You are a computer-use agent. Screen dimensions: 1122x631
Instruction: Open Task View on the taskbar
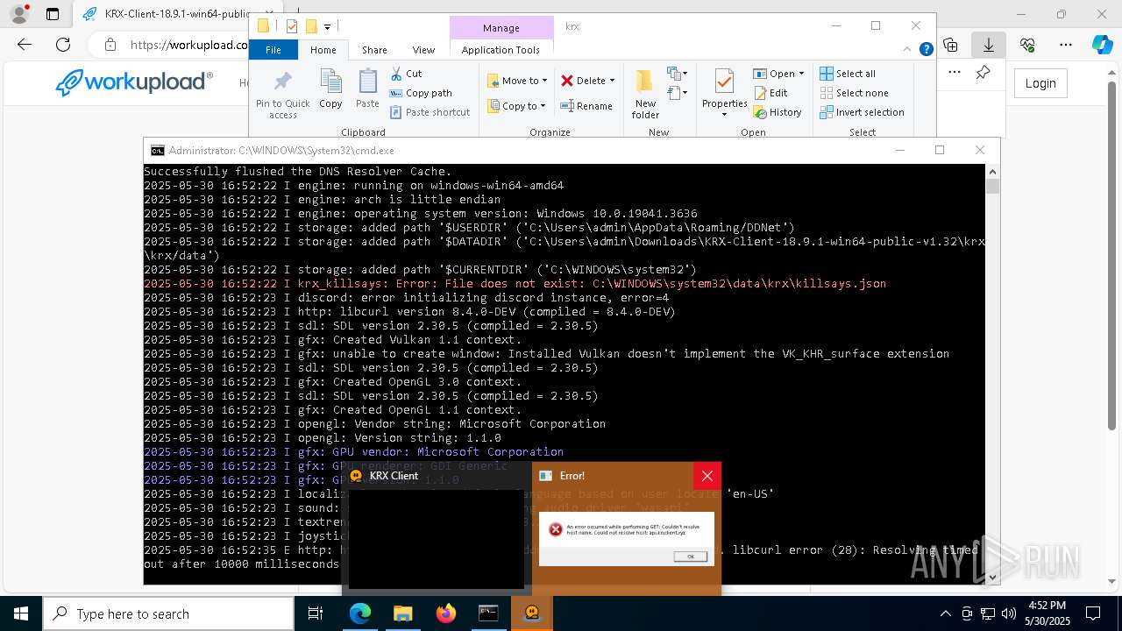(316, 613)
